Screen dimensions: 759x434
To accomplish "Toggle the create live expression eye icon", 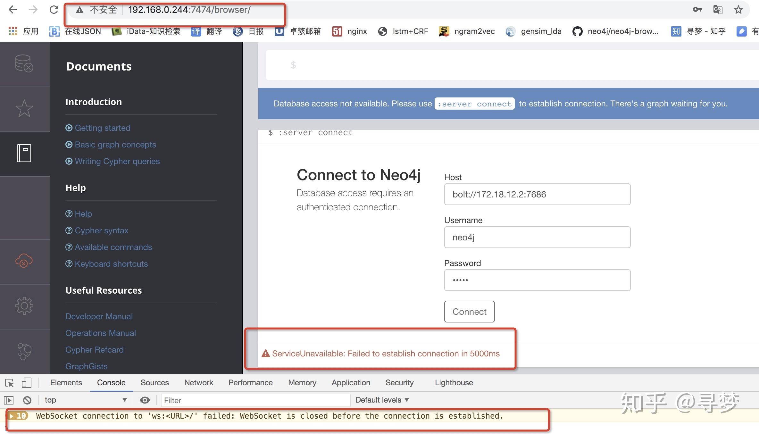I will click(145, 400).
